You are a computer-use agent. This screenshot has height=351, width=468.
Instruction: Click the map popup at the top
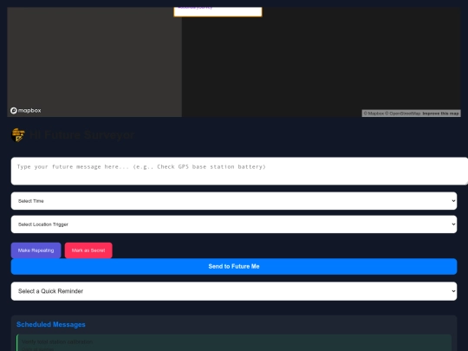[218, 11]
